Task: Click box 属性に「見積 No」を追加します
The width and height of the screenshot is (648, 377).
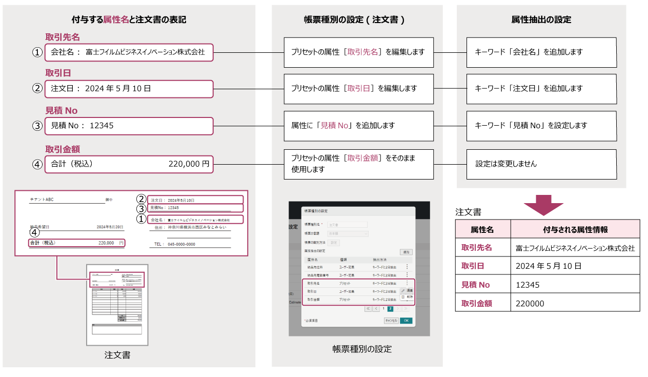Action: [359, 125]
